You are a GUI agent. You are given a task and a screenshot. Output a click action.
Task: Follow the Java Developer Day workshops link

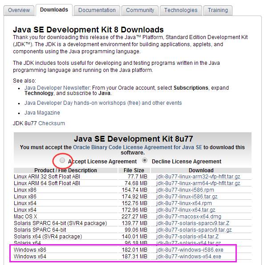coord(103,103)
